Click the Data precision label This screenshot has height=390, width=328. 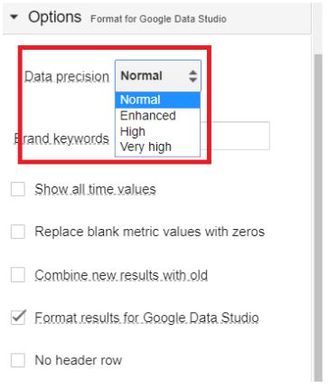point(67,77)
